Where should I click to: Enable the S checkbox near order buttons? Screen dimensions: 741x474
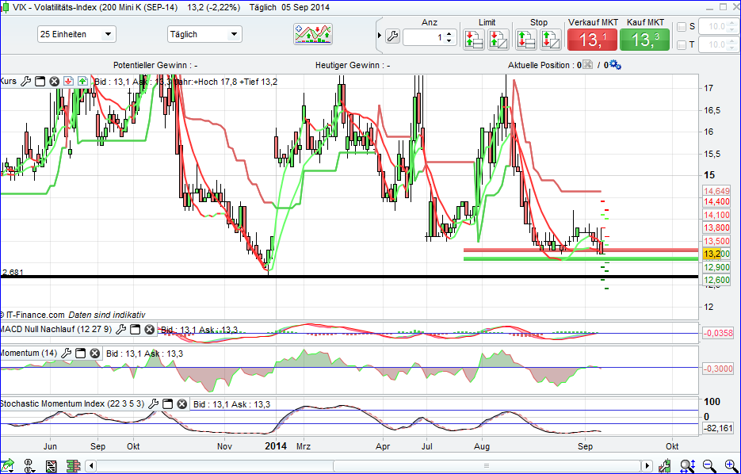coord(683,25)
